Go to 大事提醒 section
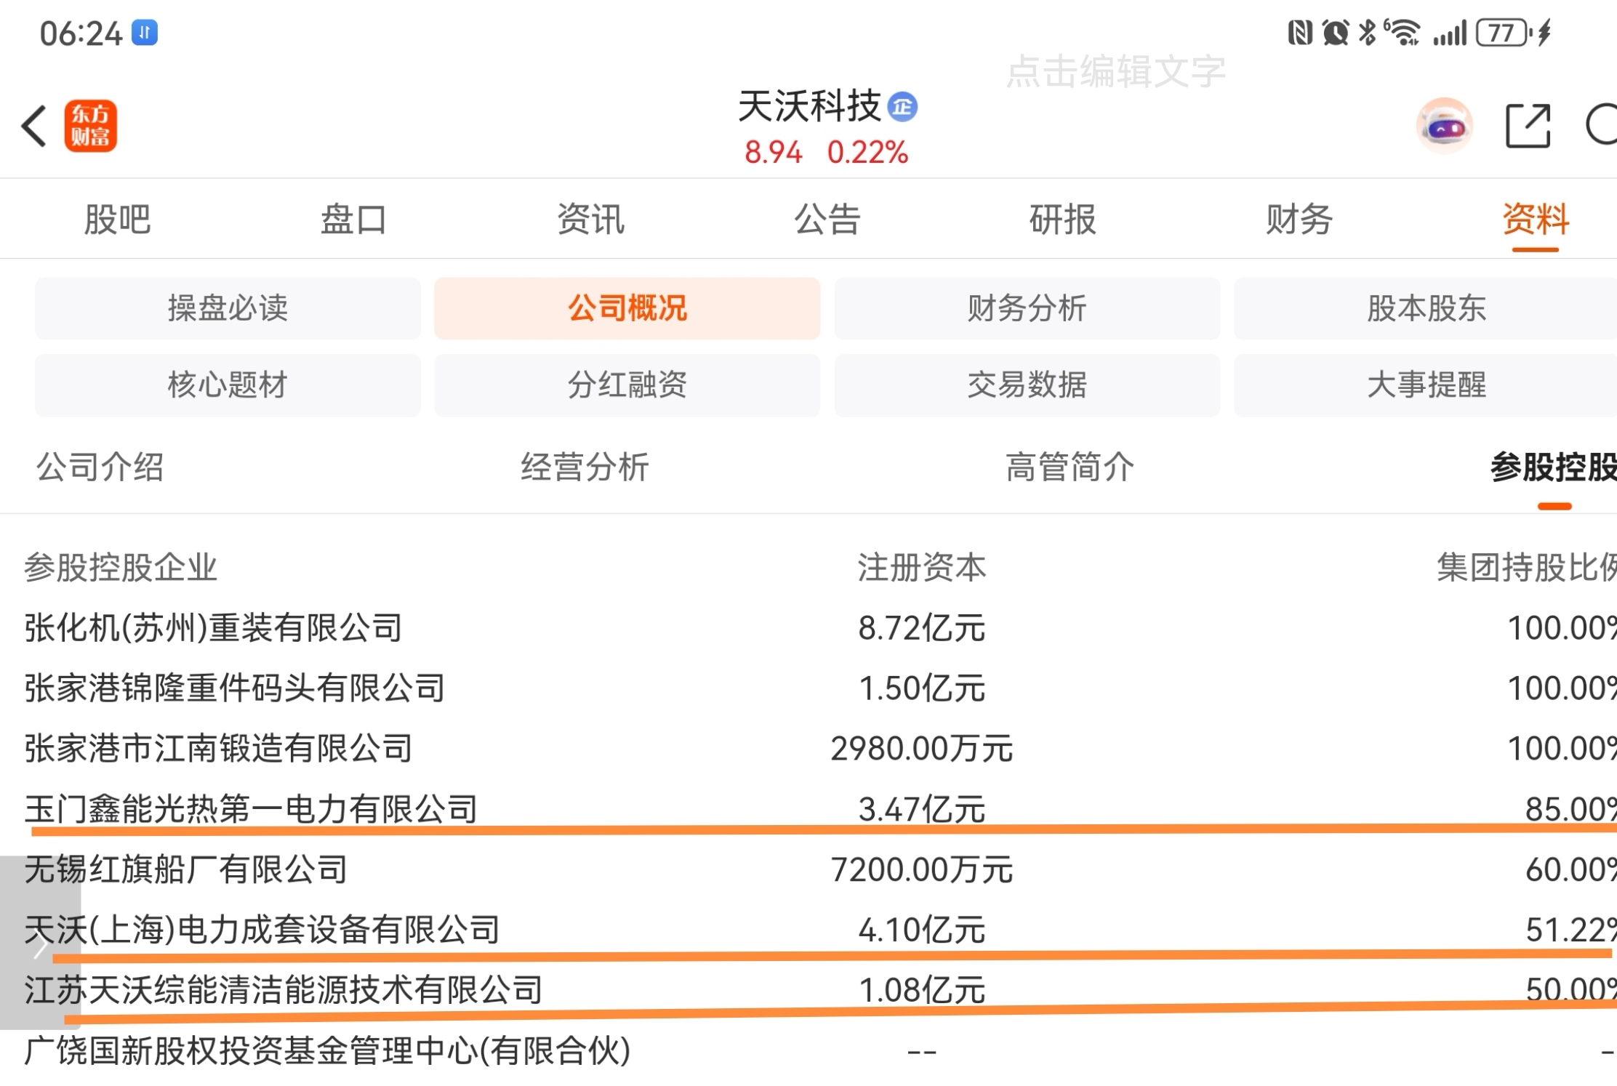 (1426, 385)
